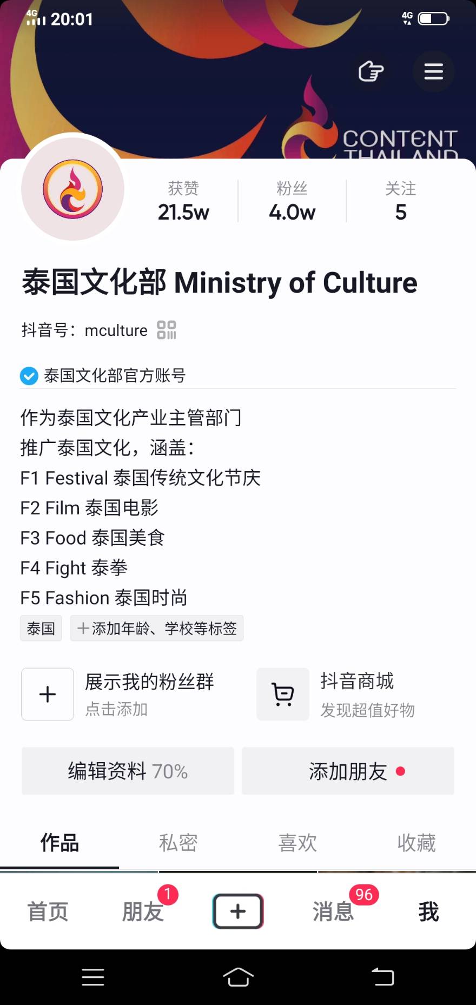
Task: Go to 首页 in bottom bar
Action: click(48, 911)
